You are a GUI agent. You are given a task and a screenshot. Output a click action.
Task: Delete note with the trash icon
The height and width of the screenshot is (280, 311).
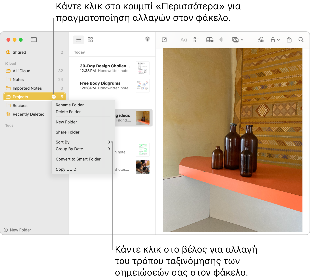[147, 40]
